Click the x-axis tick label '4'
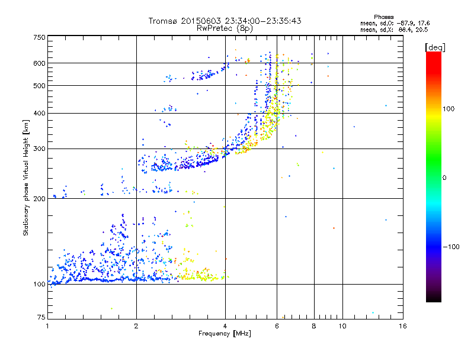 pos(225,326)
